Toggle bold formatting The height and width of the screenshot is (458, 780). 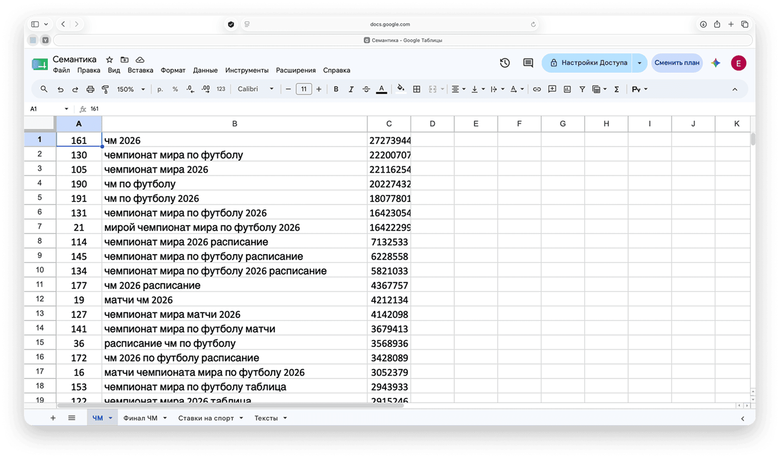pyautogui.click(x=336, y=89)
